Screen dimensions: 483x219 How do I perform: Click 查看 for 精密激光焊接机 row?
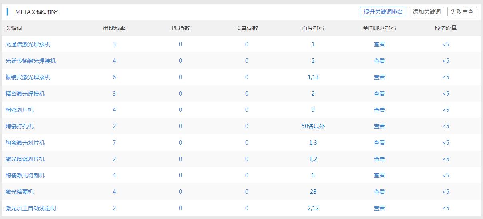point(379,94)
